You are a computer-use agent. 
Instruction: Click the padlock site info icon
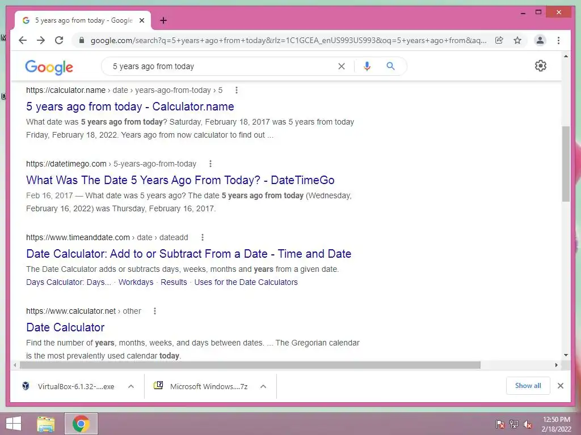82,40
